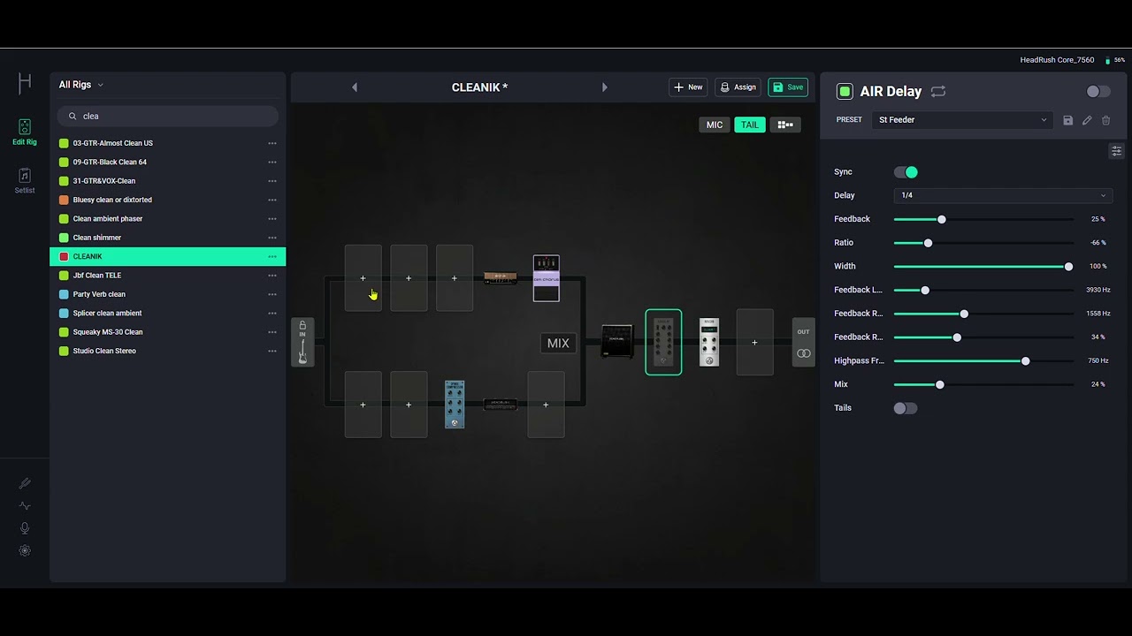Select the white reverb pedal
Image resolution: width=1132 pixels, height=636 pixels.
click(x=709, y=342)
